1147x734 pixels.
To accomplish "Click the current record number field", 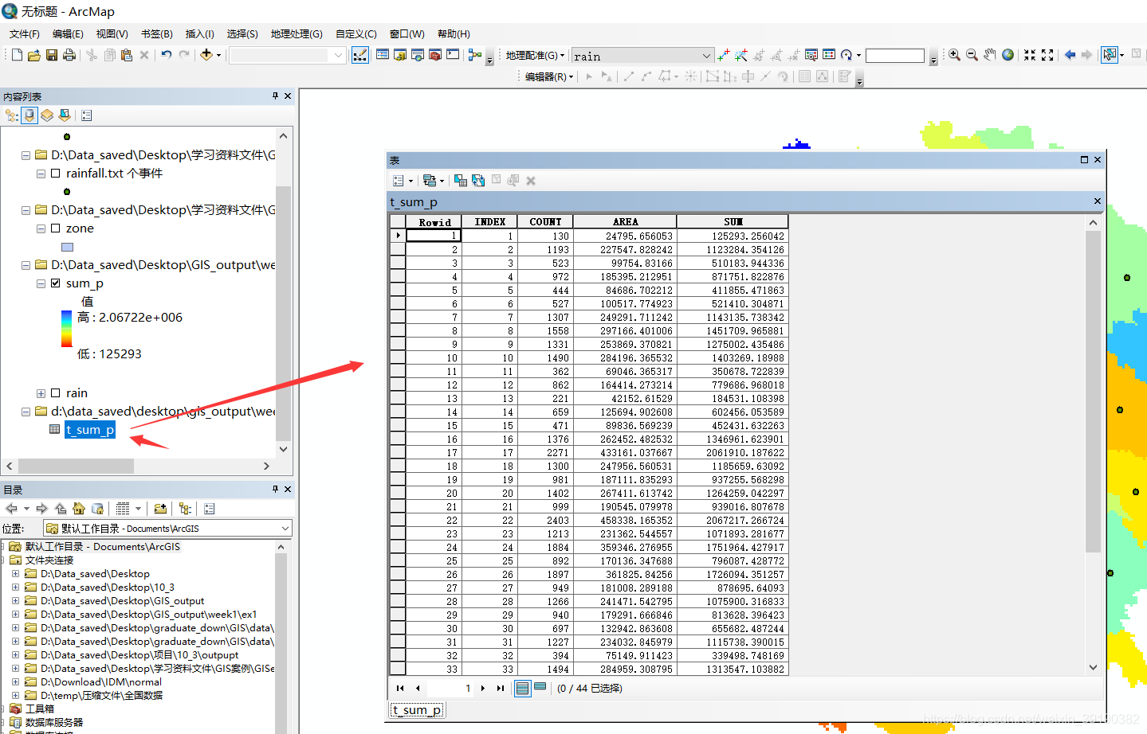I will point(450,688).
